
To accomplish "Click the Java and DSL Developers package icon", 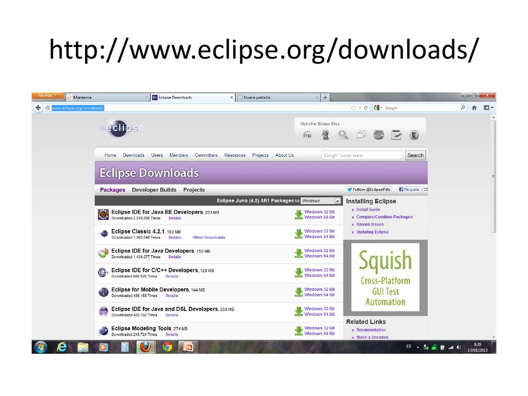I will click(103, 311).
